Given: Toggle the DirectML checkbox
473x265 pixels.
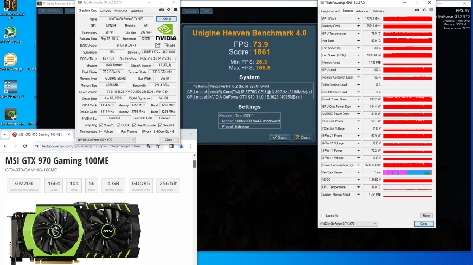Looking at the screenshot, I should (160, 125).
